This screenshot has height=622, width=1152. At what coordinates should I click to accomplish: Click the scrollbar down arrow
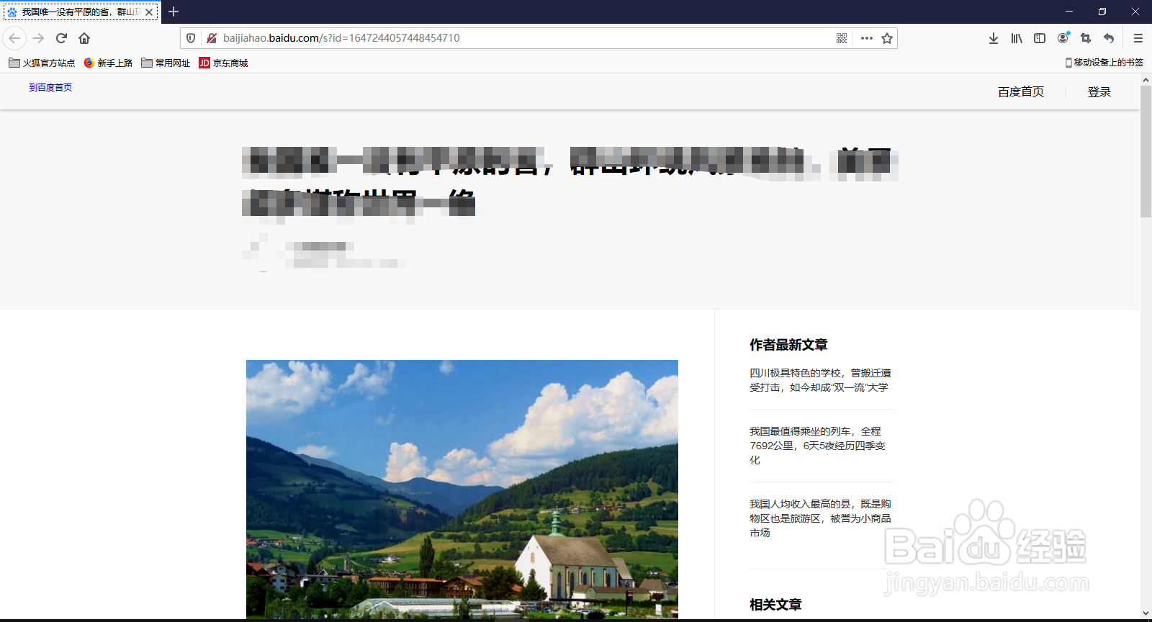point(1146,613)
